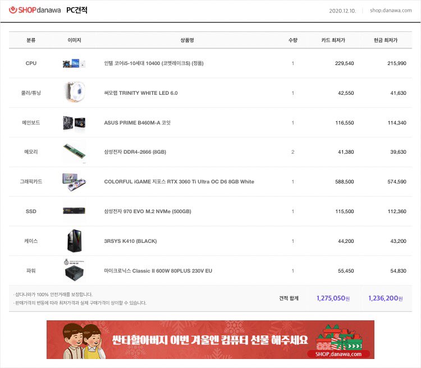This screenshot has height=368, width=421.
Task: Click the '현금 최저가' column header
Action: coord(385,40)
